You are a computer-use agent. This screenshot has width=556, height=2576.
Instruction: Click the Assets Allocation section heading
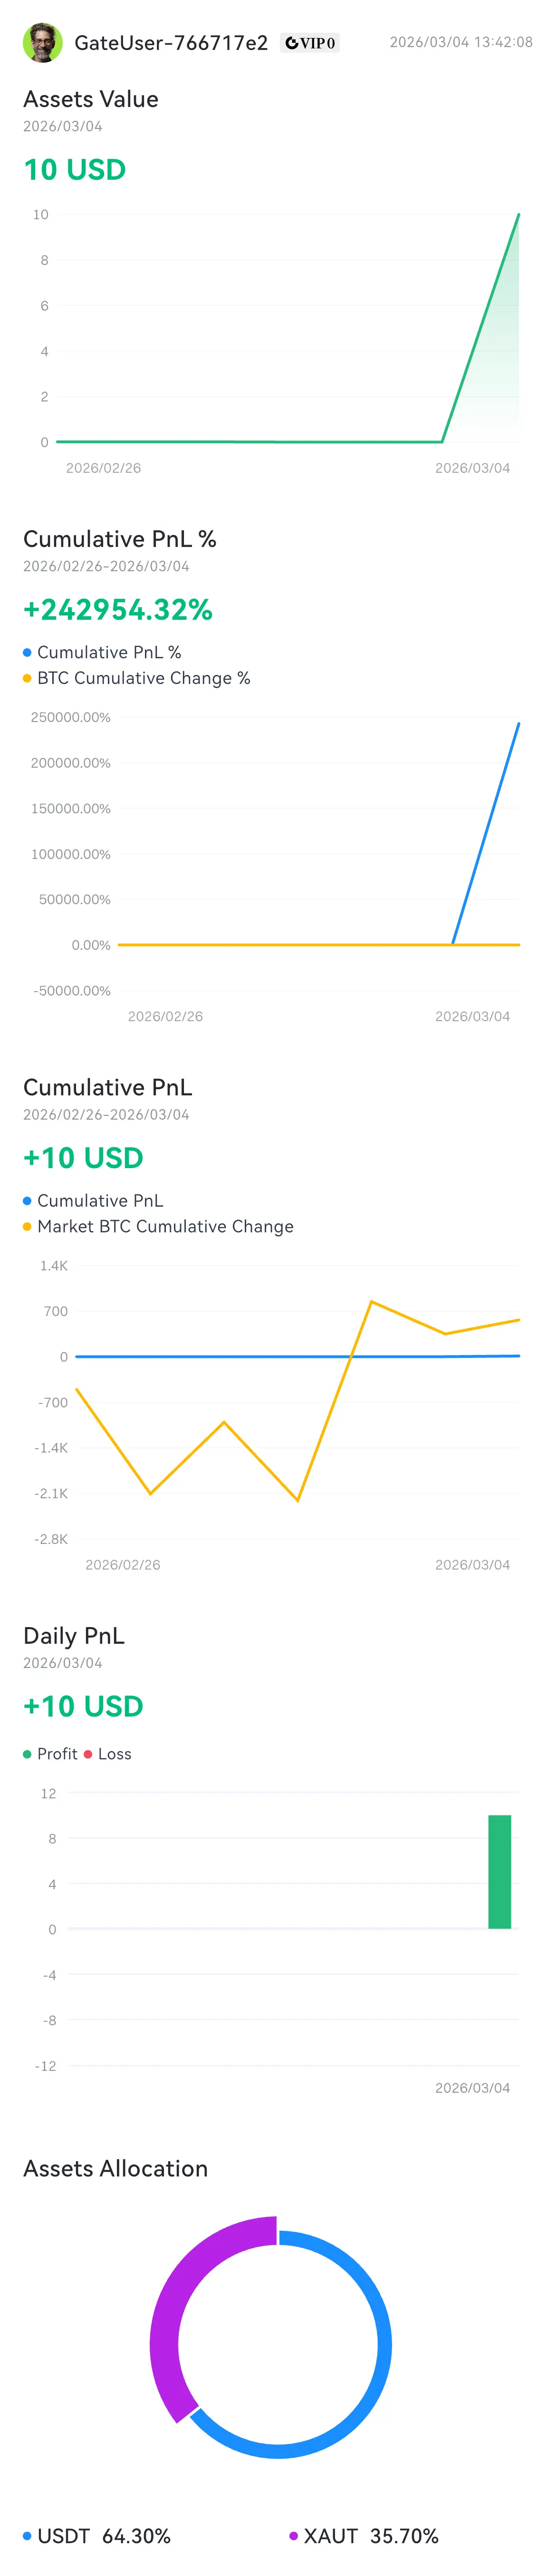116,2168
